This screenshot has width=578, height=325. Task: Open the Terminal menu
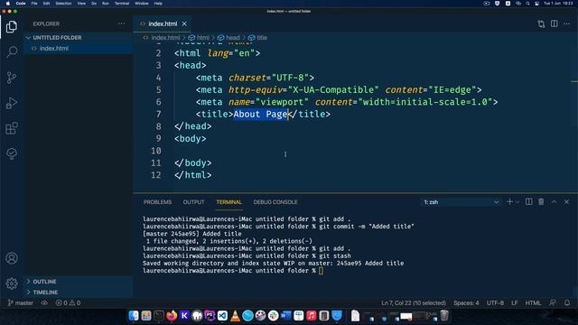[x=122, y=4]
